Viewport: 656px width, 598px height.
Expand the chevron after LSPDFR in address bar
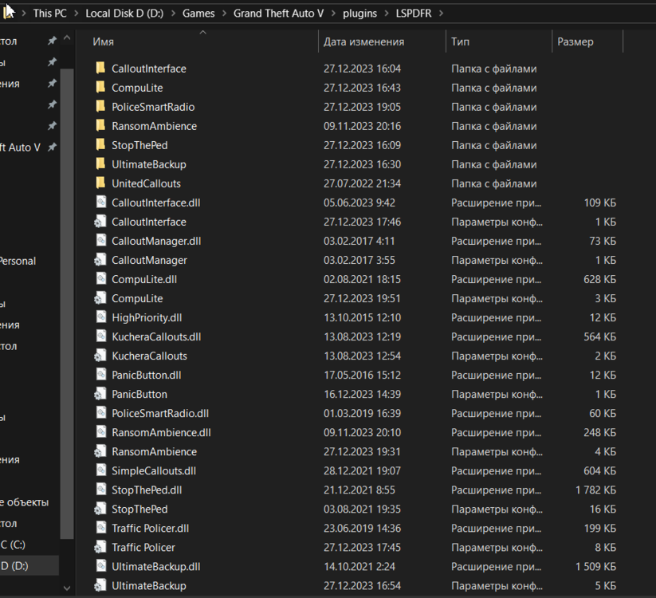click(442, 14)
